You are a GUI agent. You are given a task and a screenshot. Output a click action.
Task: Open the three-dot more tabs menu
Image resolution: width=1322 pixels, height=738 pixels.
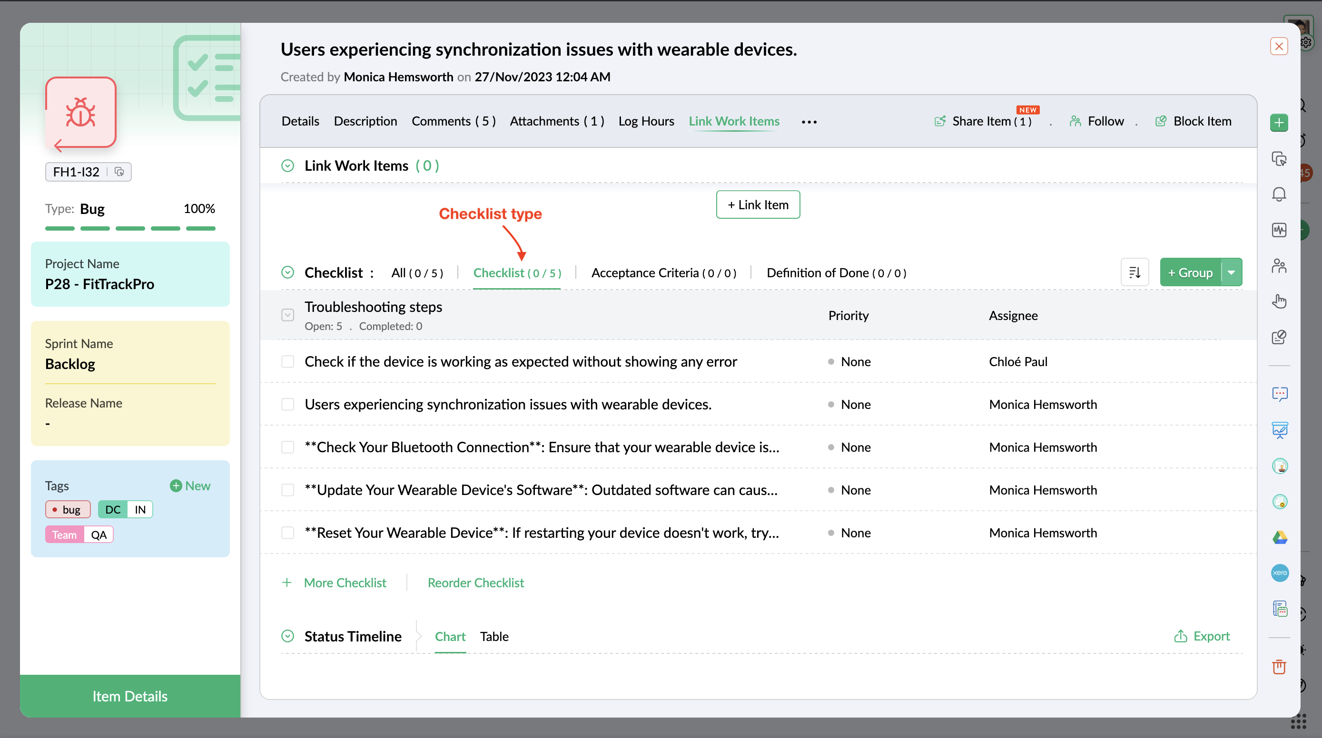[x=809, y=122]
